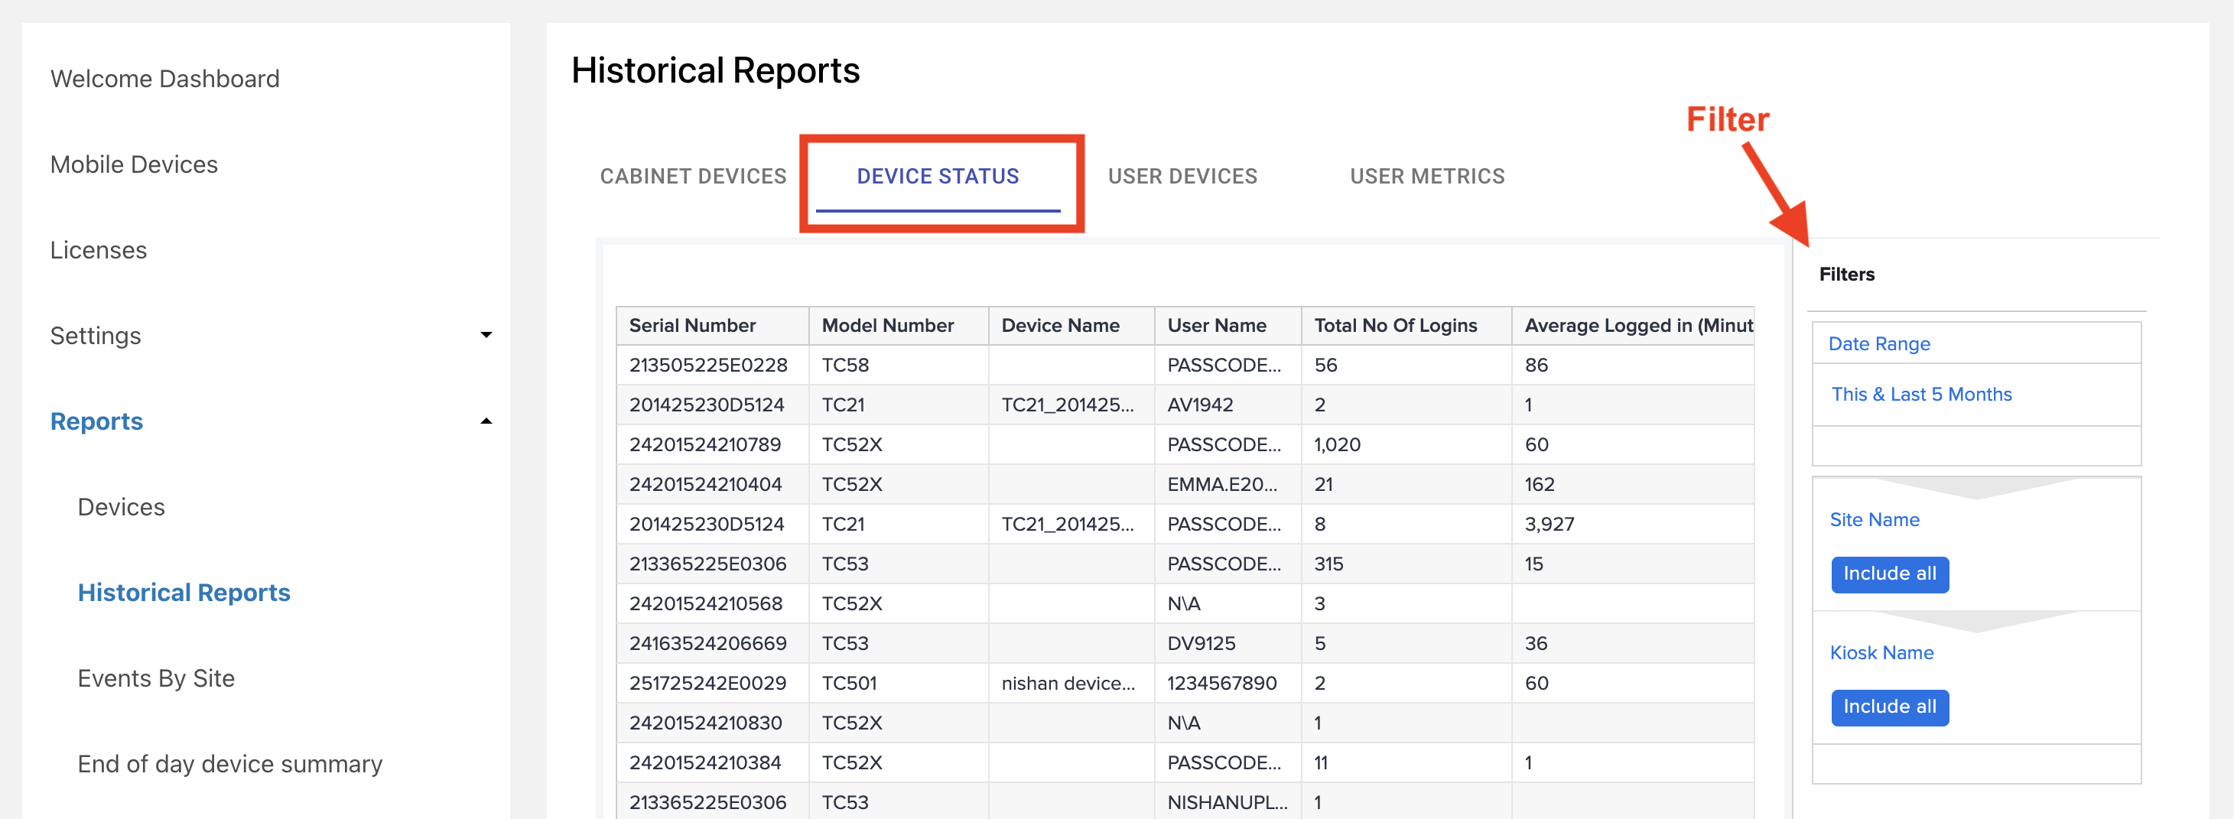Click the AV1942 user name cell

click(1228, 405)
